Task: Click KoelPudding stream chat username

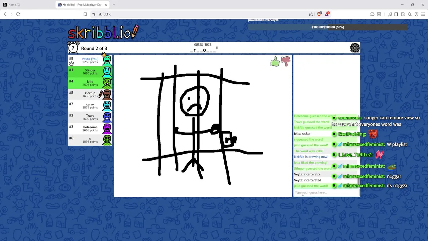Action: 352,134
